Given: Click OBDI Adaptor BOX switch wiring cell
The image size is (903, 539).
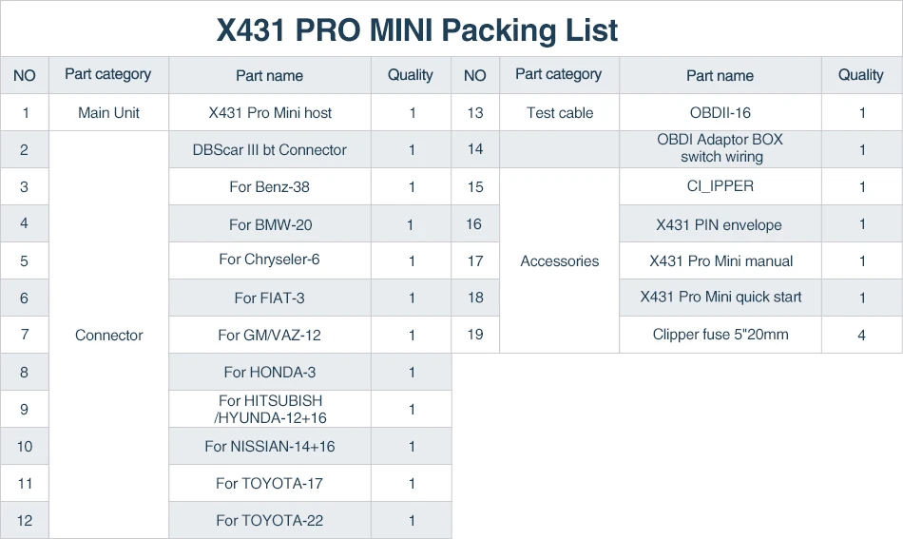Looking at the screenshot, I should click(720, 148).
